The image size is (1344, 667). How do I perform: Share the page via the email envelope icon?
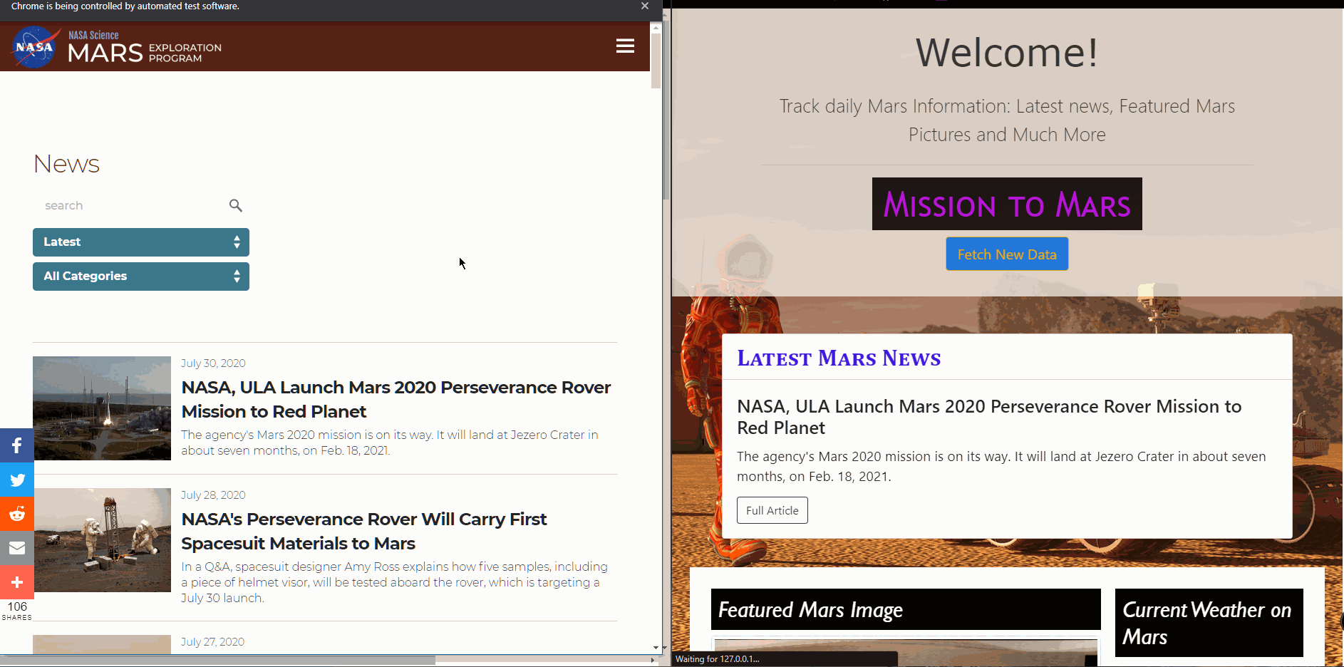coord(17,549)
